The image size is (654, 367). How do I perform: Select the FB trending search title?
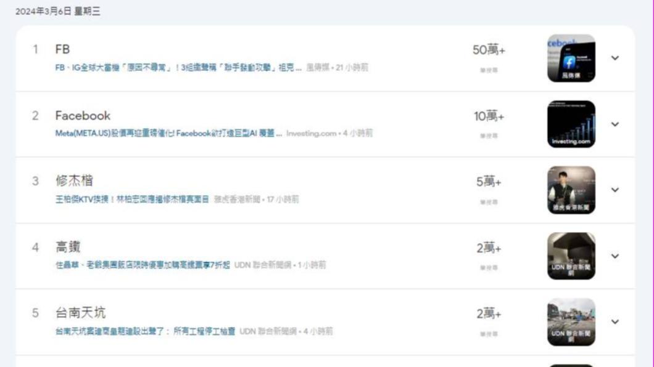click(62, 49)
